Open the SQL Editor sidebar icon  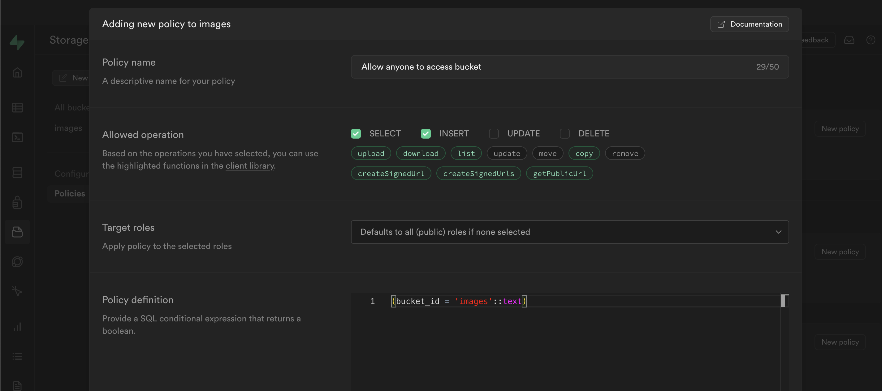pos(17,137)
